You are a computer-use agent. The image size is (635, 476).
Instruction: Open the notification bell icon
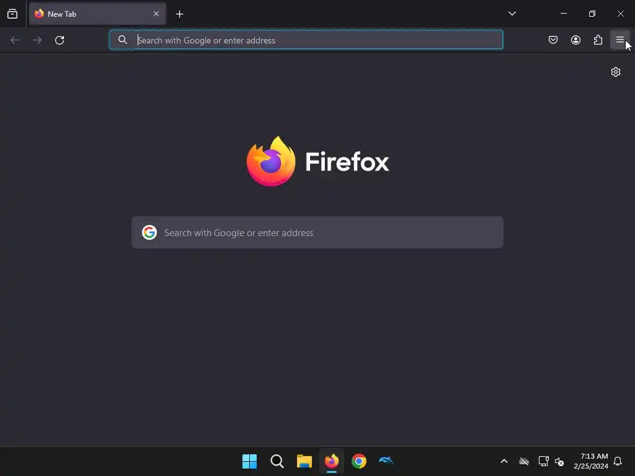click(x=618, y=461)
